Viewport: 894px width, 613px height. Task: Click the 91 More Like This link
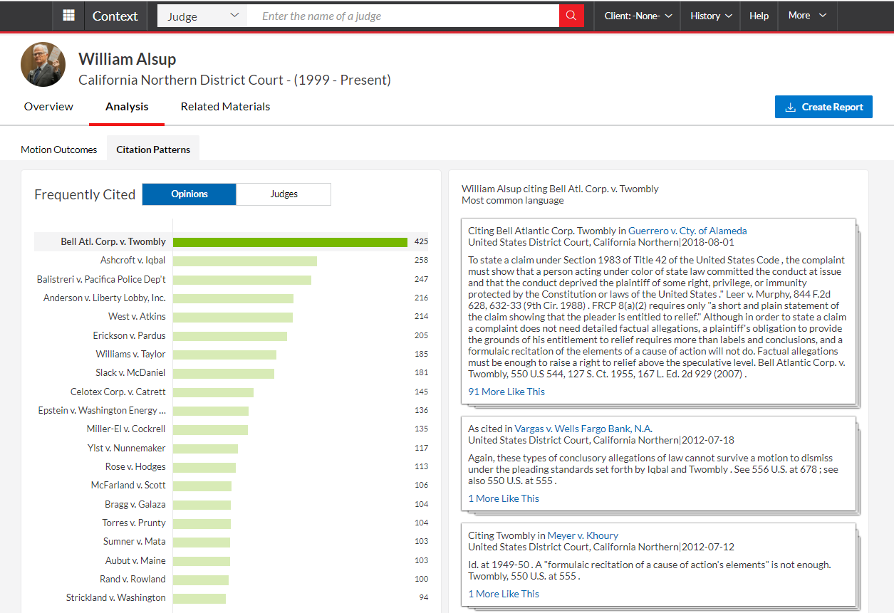pyautogui.click(x=506, y=392)
